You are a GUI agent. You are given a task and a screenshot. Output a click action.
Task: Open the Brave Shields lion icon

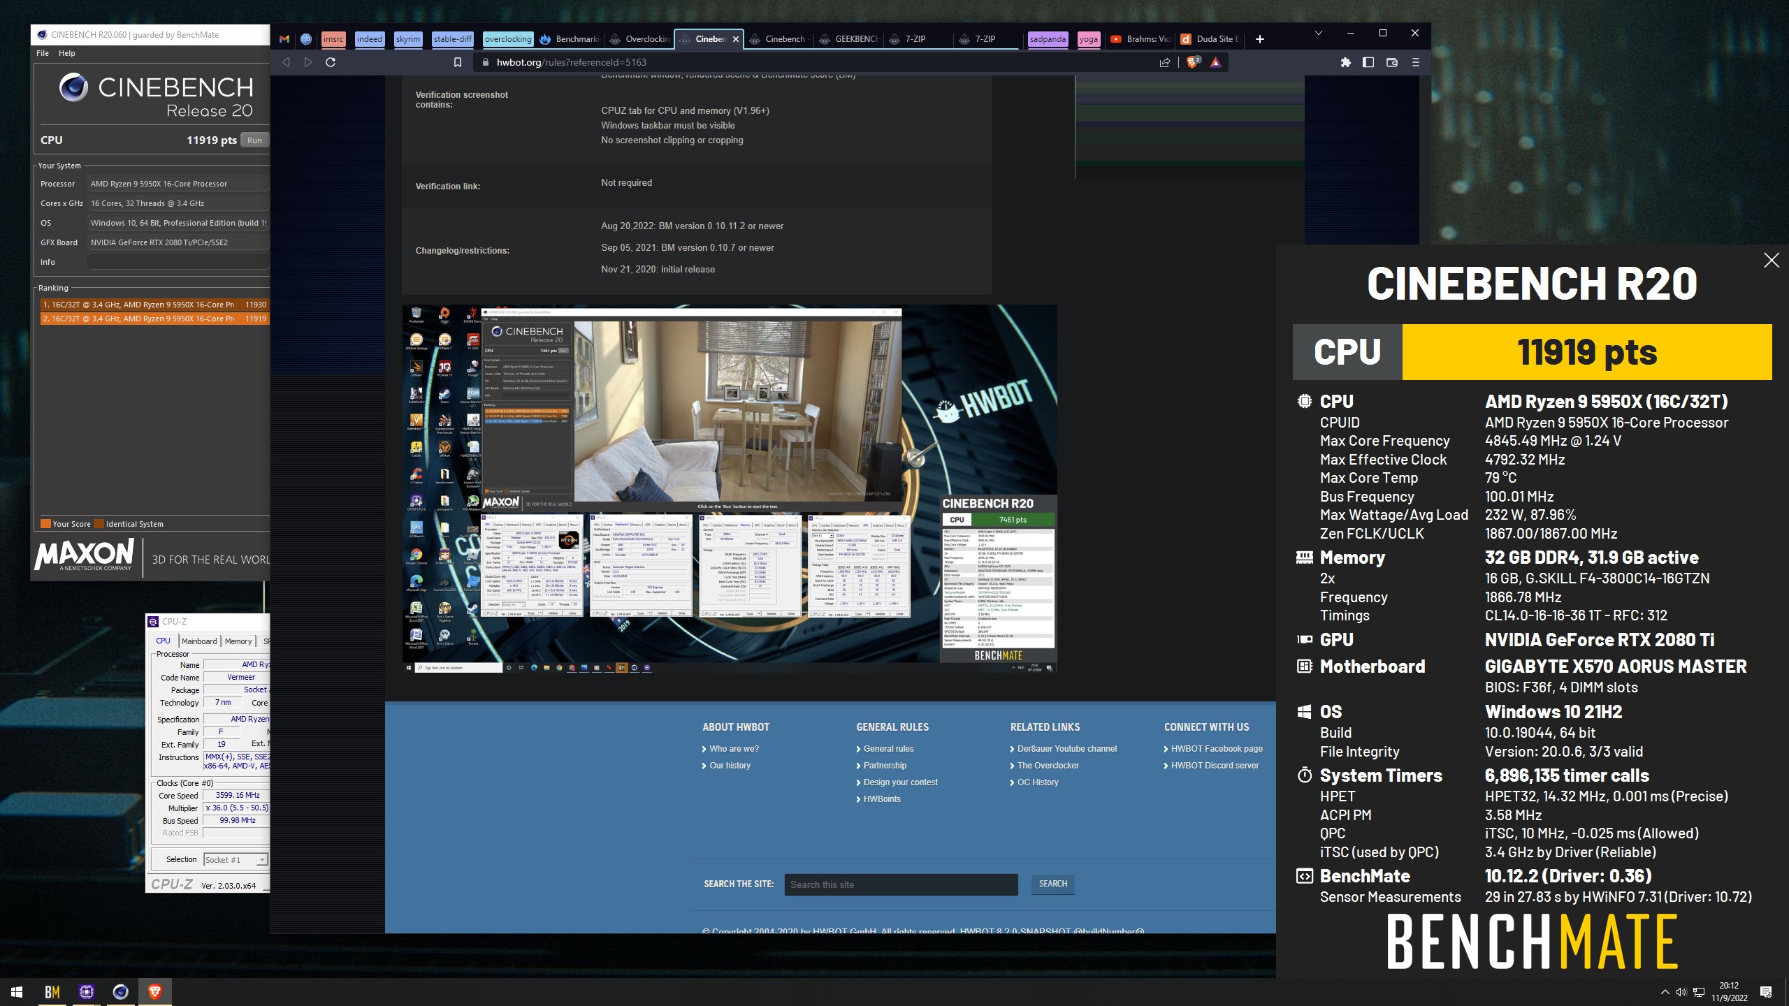tap(1193, 62)
